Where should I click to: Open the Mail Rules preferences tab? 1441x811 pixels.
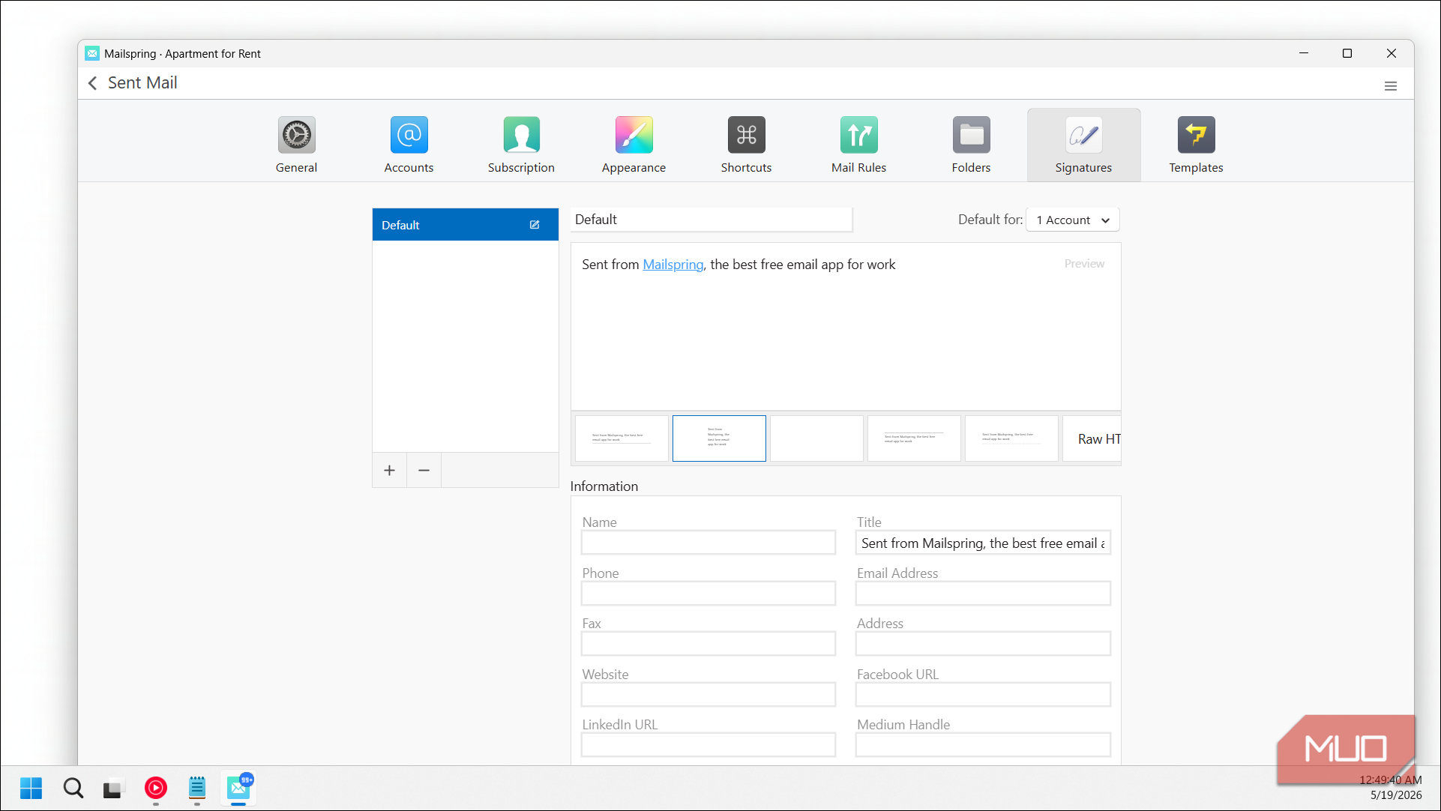click(x=858, y=145)
